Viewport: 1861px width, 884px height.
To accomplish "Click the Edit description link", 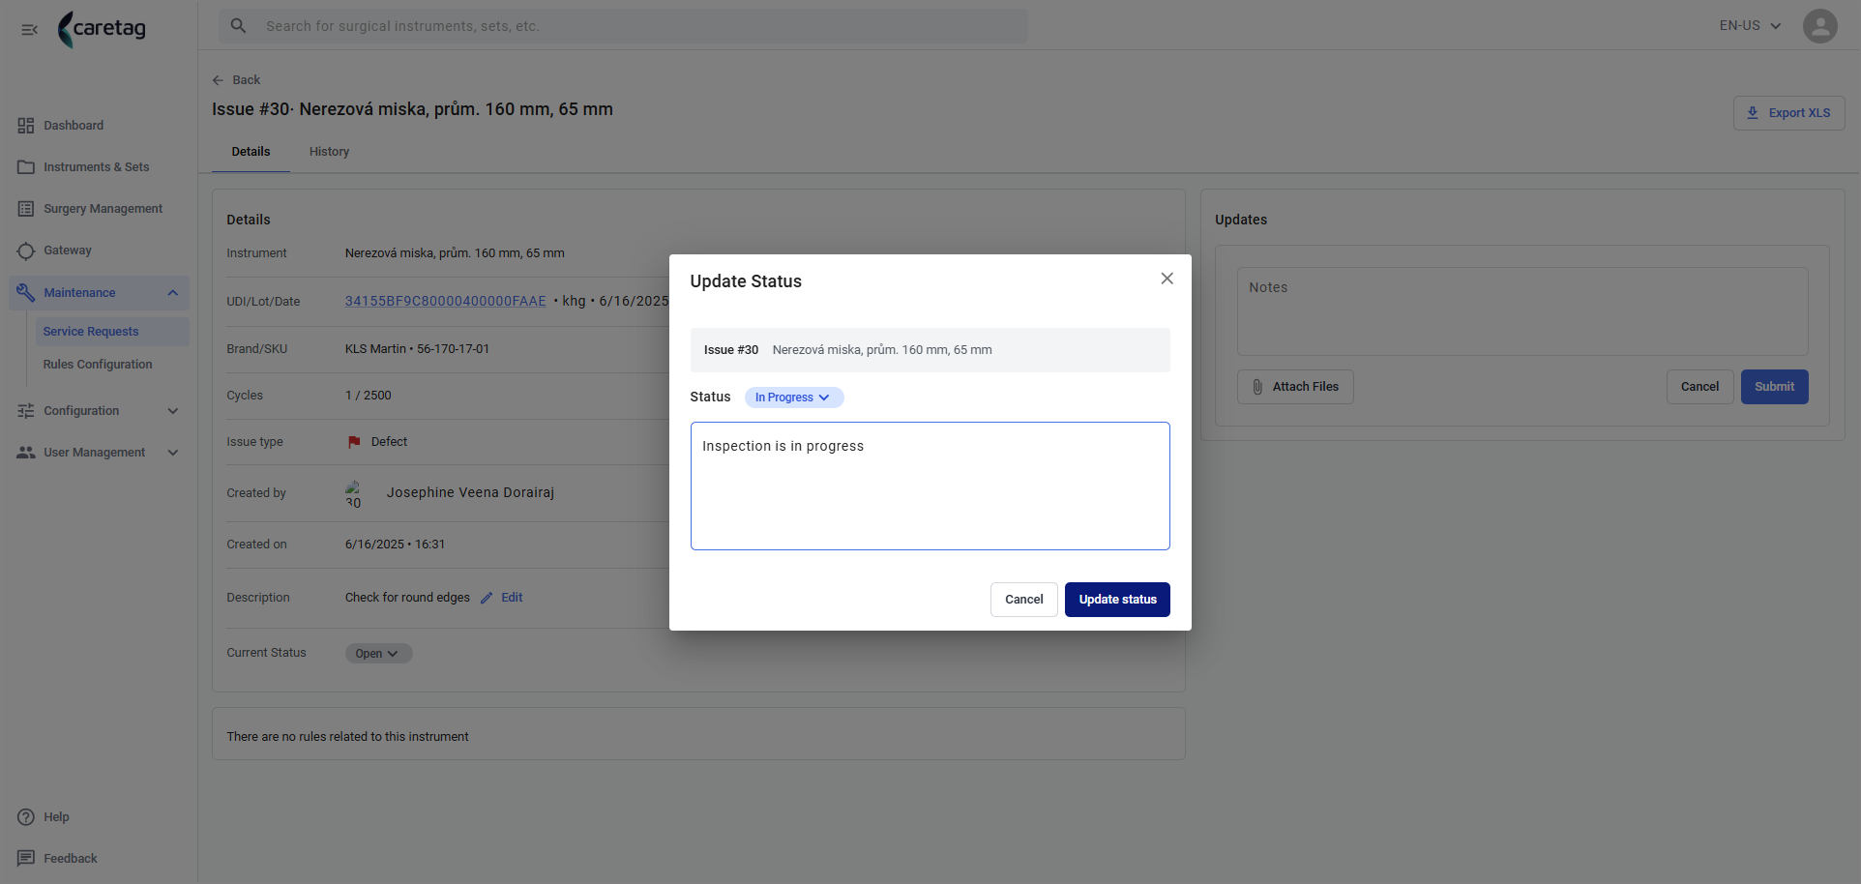I will 512,598.
